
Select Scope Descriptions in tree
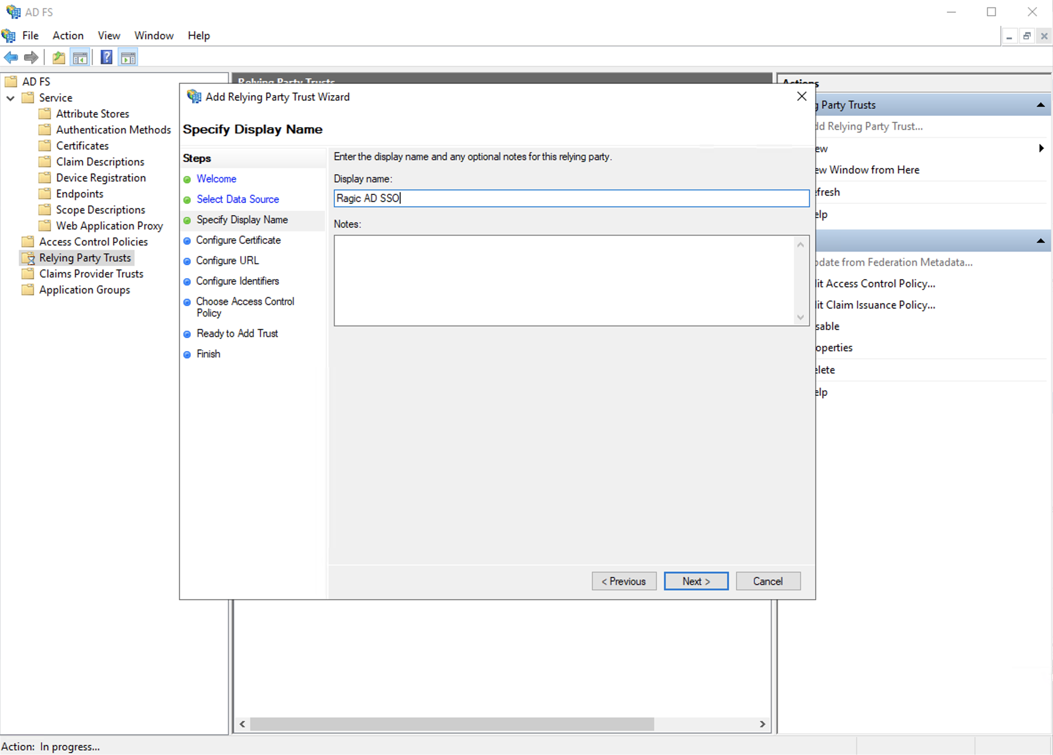pyautogui.click(x=101, y=209)
